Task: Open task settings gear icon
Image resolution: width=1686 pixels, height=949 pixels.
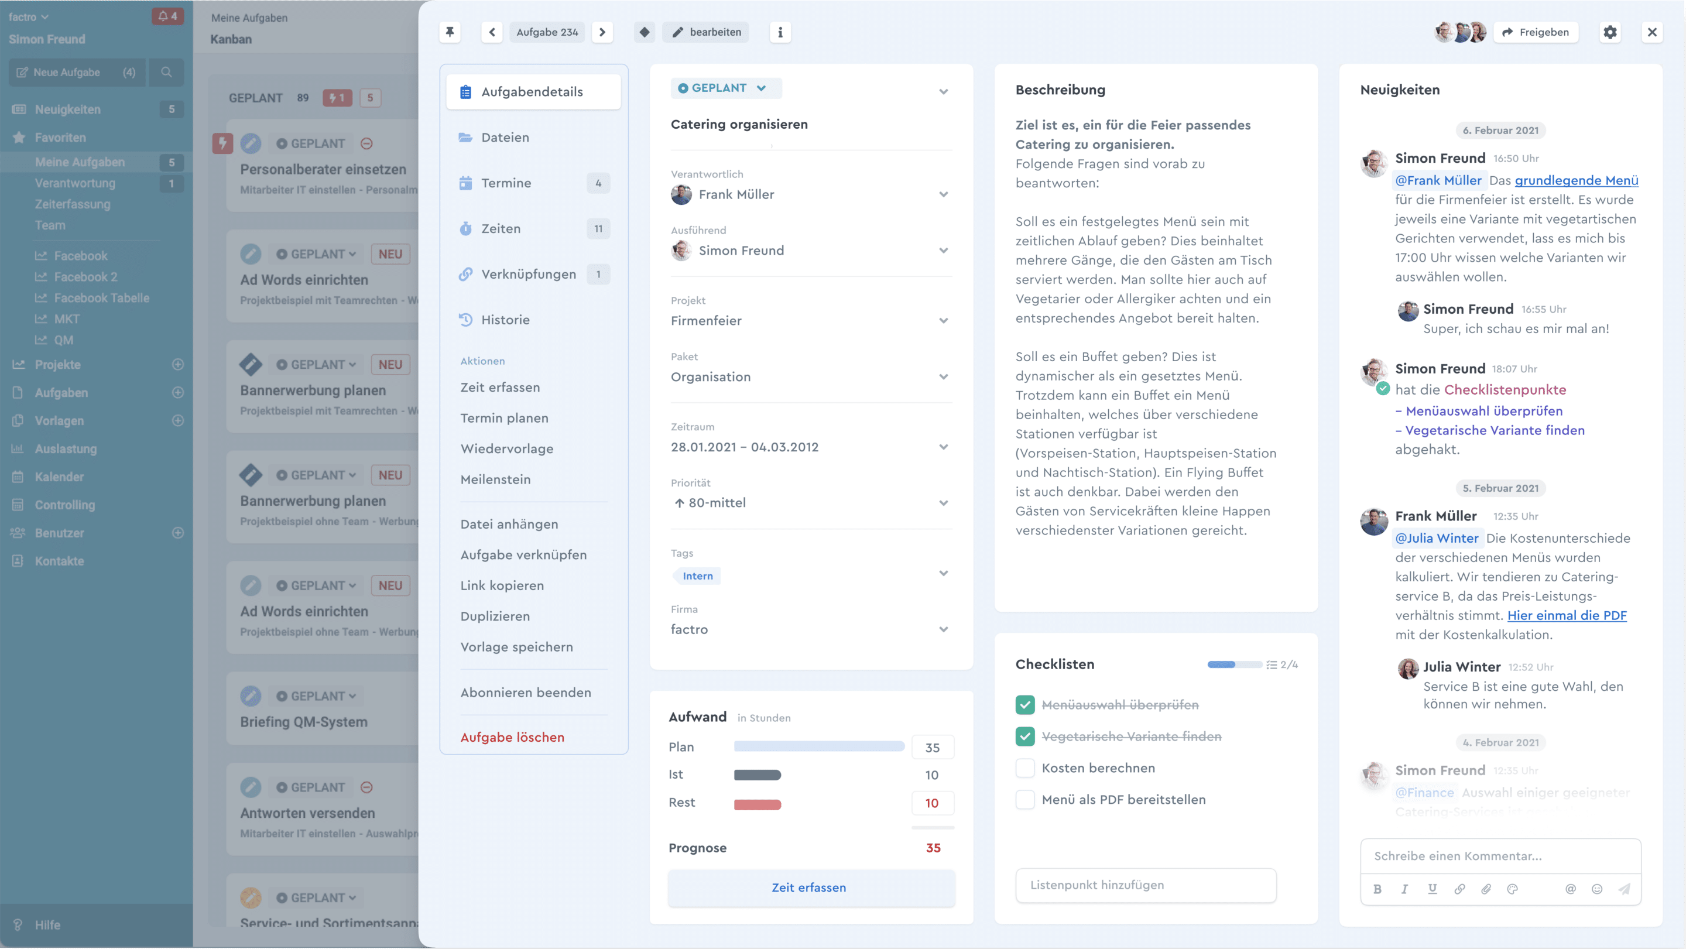Action: pos(1610,32)
